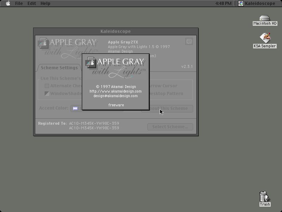Select the Macintosh HD desktop icon
Screen dimensions: 282x212
[265, 20]
